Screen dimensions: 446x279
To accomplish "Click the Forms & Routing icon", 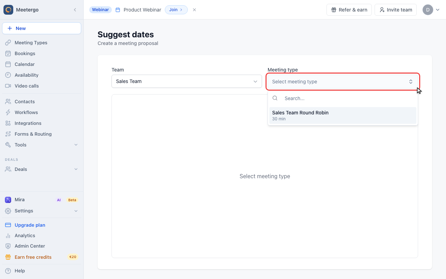I will coord(8,134).
